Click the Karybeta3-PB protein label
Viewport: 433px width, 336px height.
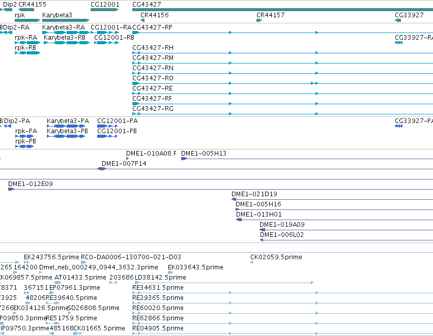click(x=67, y=131)
